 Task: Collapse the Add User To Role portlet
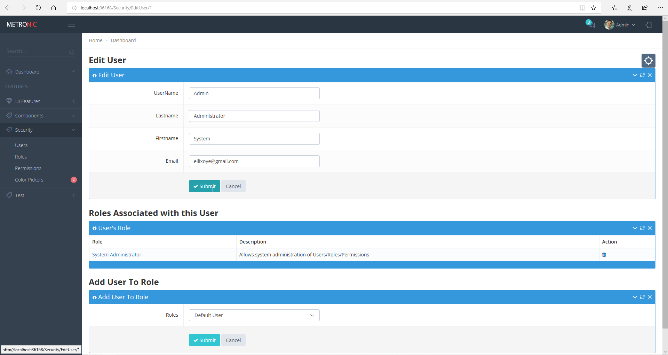pyautogui.click(x=635, y=297)
